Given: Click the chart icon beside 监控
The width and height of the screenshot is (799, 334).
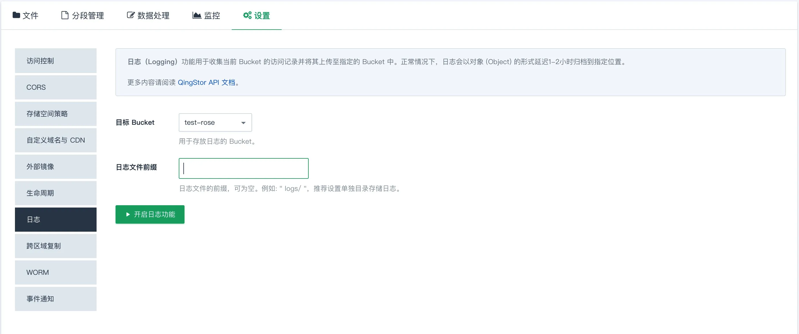Looking at the screenshot, I should 197,15.
